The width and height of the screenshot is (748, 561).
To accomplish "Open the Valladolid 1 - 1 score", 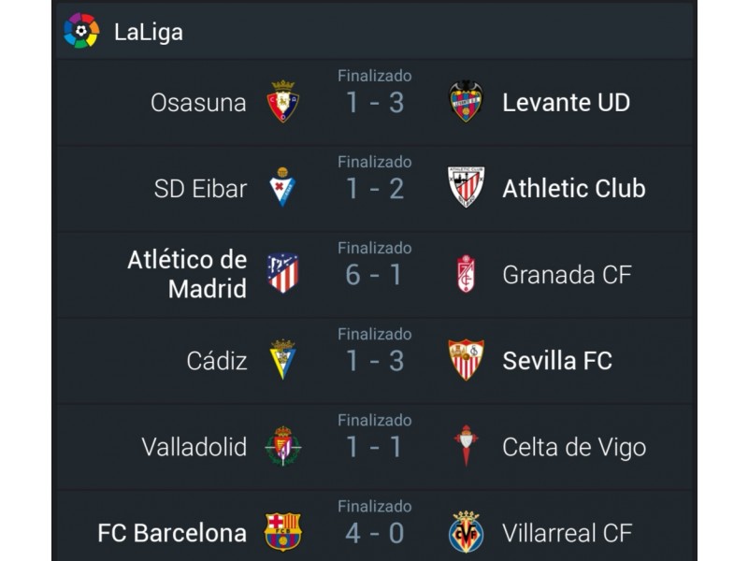I will 374,448.
